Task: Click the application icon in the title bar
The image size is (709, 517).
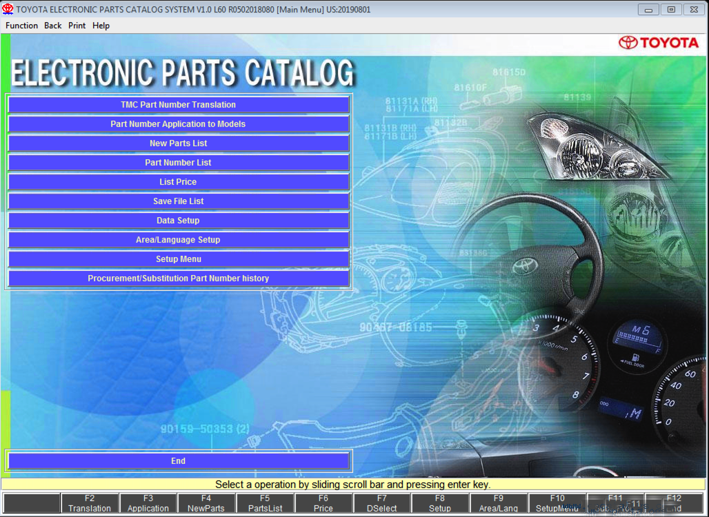Action: (7, 9)
